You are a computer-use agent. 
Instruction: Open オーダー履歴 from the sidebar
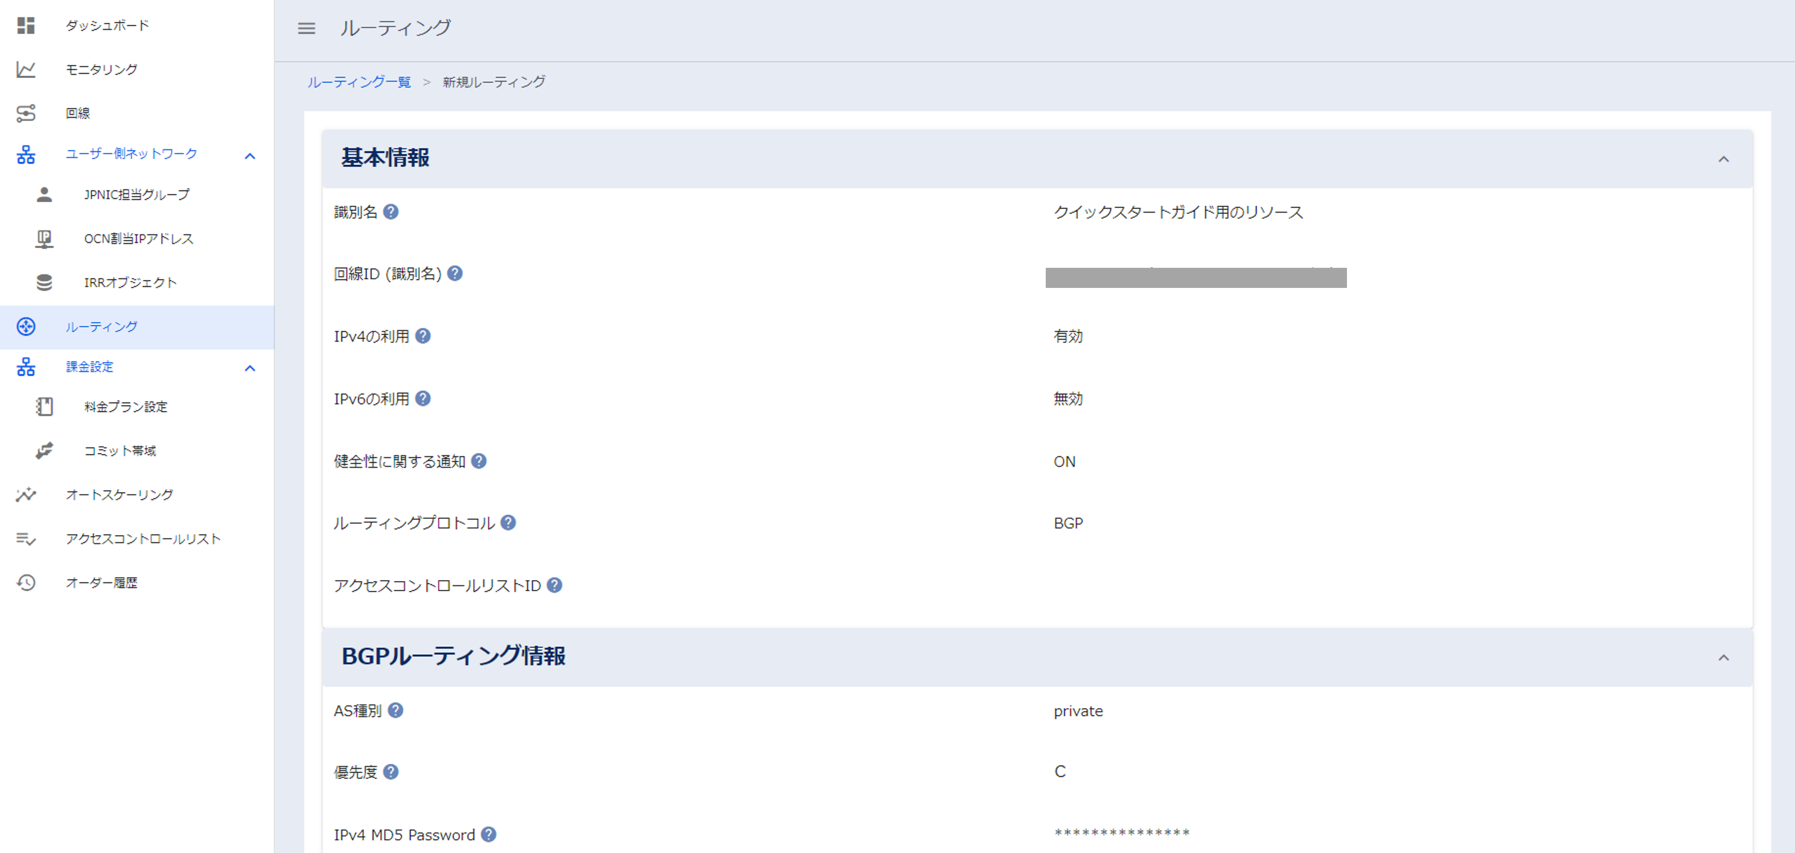pos(102,583)
